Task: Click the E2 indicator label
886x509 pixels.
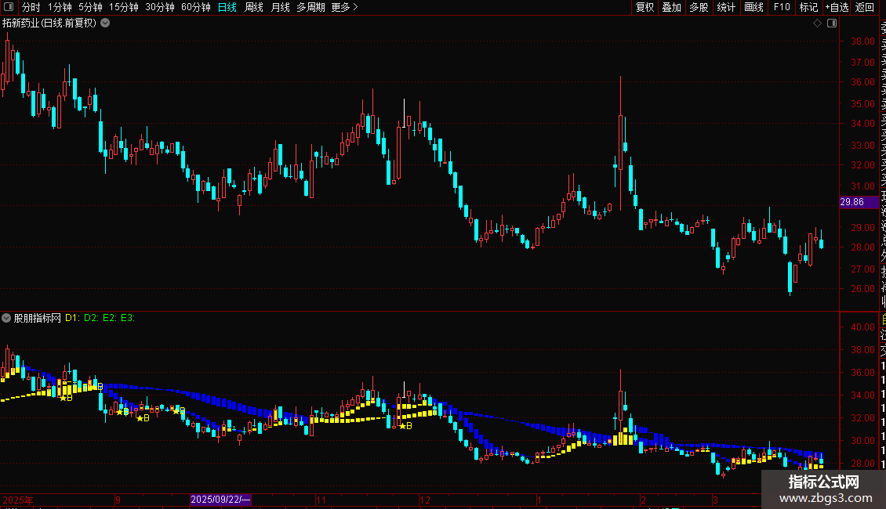Action: click(x=110, y=318)
